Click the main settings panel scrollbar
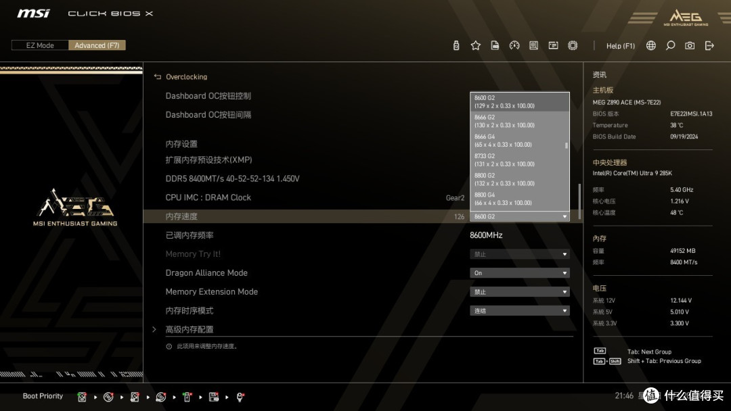Viewport: 731px width, 411px height. [x=579, y=201]
